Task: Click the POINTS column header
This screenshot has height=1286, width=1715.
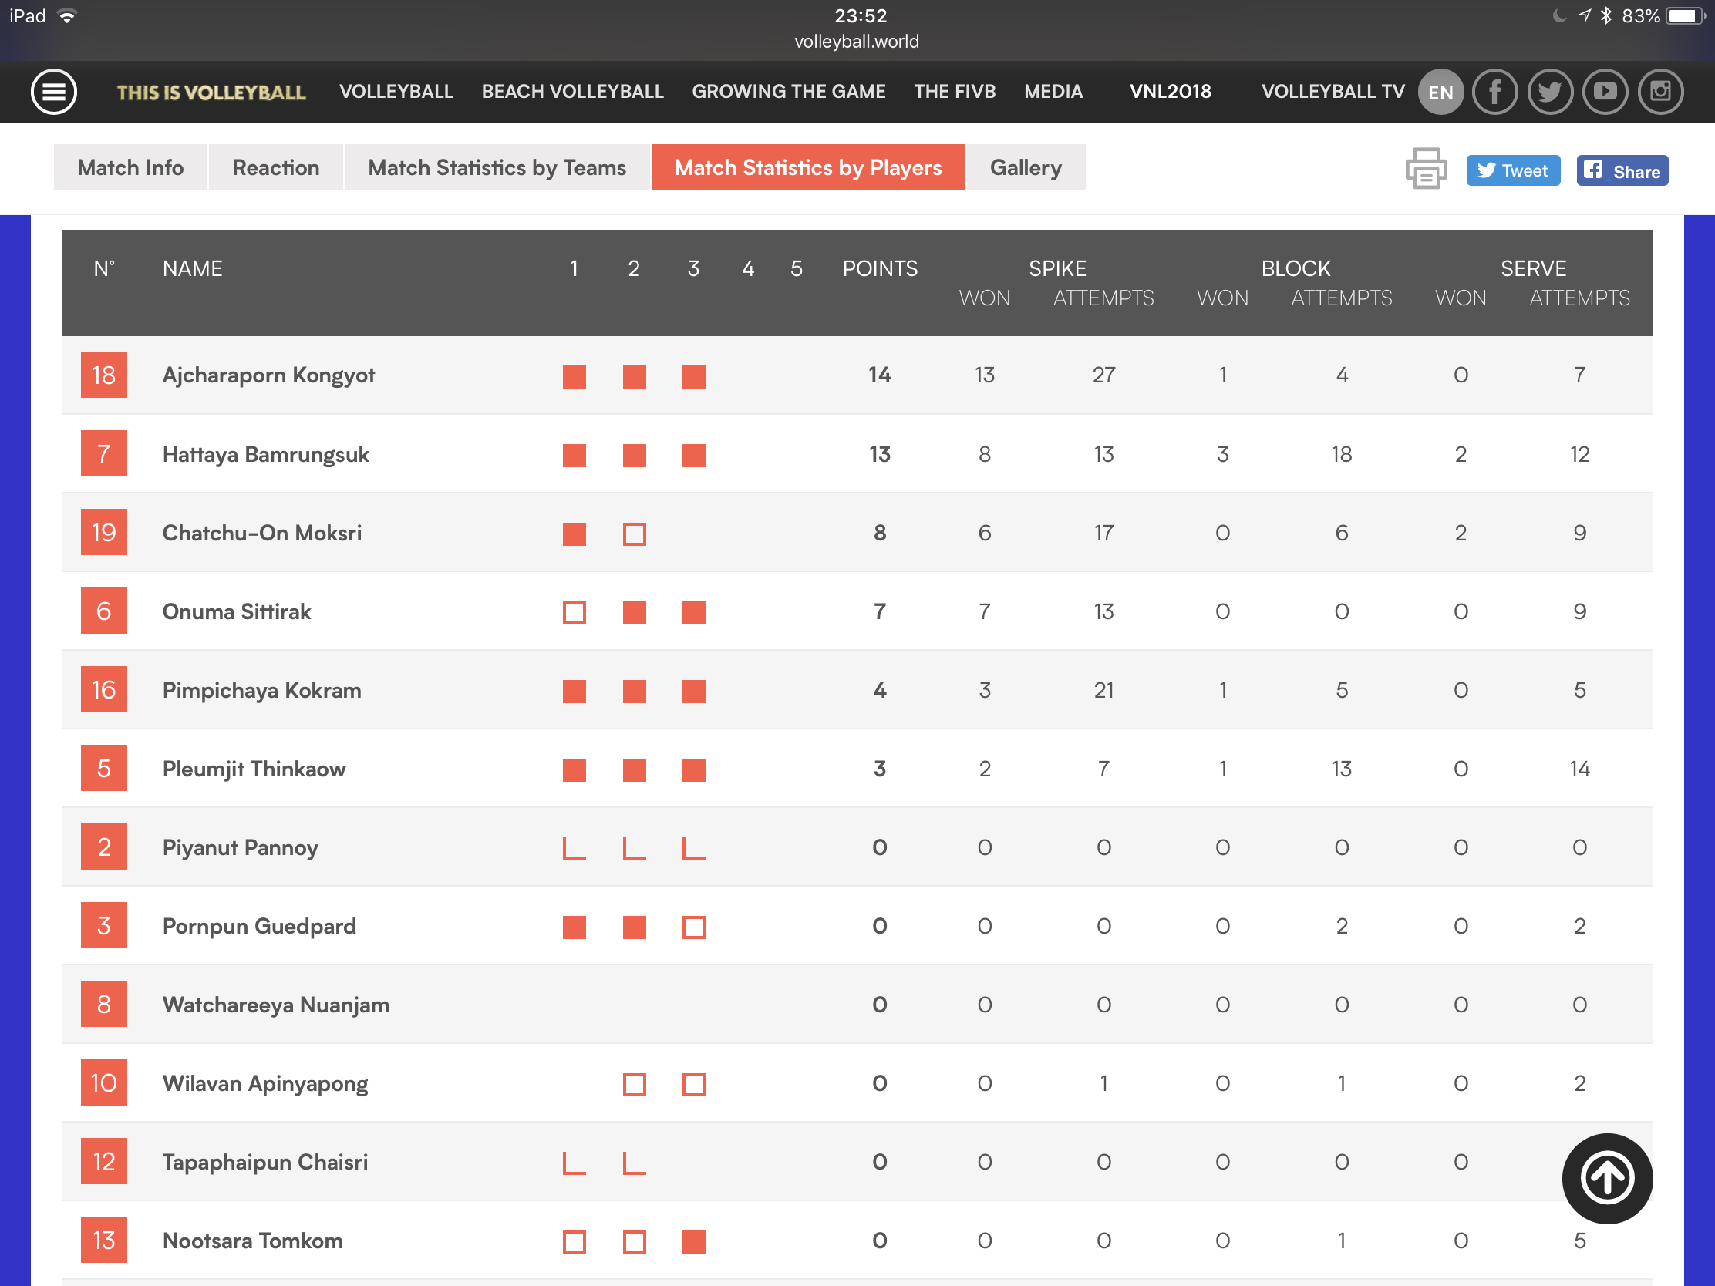Action: tap(879, 268)
